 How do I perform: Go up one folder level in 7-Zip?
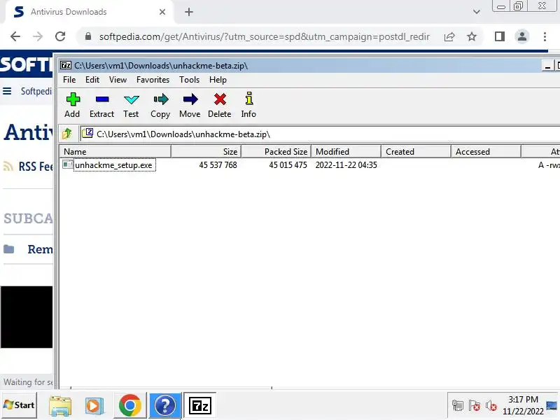click(x=67, y=134)
